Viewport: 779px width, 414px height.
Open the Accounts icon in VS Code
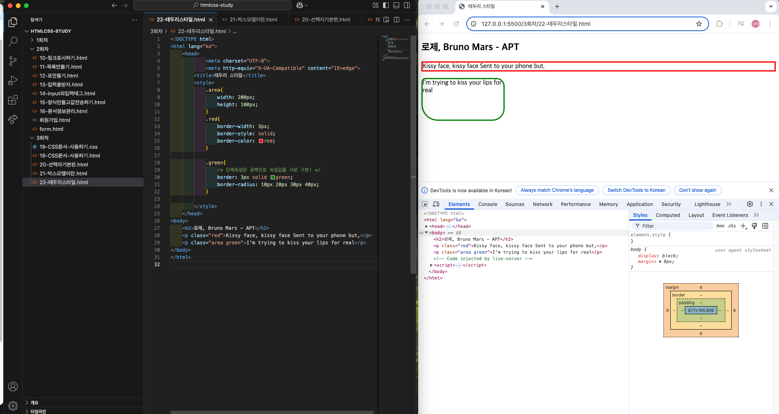13,387
